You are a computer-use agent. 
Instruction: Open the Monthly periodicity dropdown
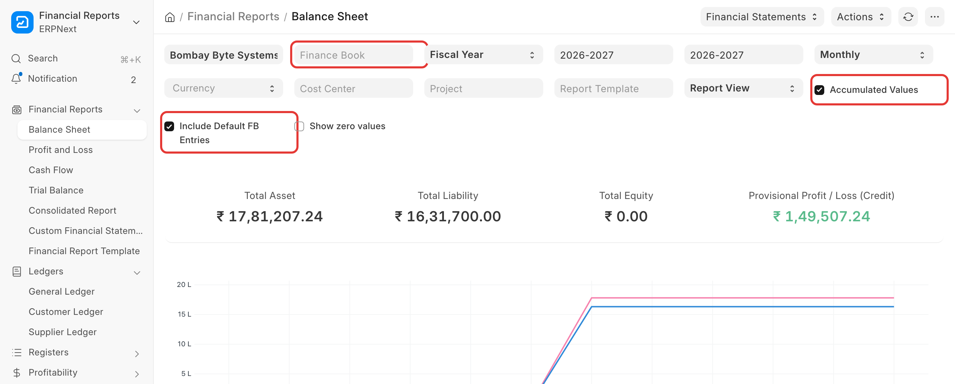(874, 55)
